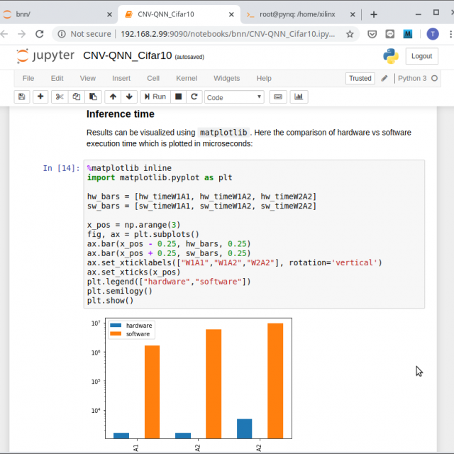Copy selected cells in the toolbar
The image size is (454, 454).
[77, 96]
